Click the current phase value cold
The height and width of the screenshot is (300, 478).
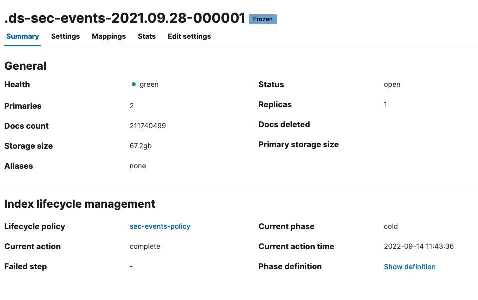pyautogui.click(x=391, y=226)
